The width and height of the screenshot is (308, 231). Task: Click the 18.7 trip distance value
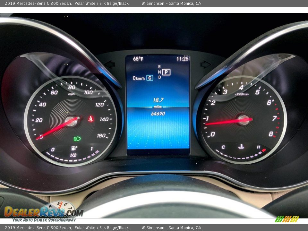[x=158, y=100]
